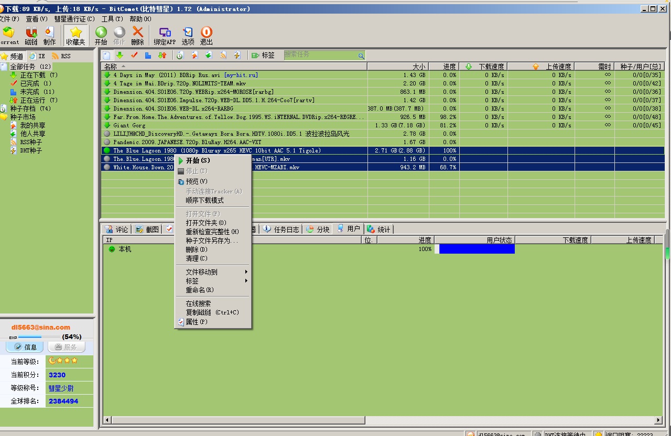Choose 顺序下载模式 in the context menu
The width and height of the screenshot is (671, 436).
pyautogui.click(x=213, y=200)
